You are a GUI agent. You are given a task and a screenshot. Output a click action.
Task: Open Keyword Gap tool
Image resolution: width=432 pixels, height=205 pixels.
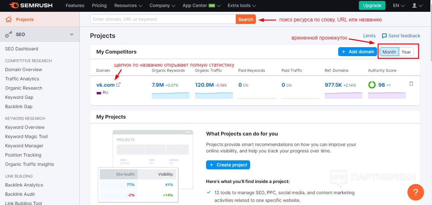pyautogui.click(x=19, y=97)
